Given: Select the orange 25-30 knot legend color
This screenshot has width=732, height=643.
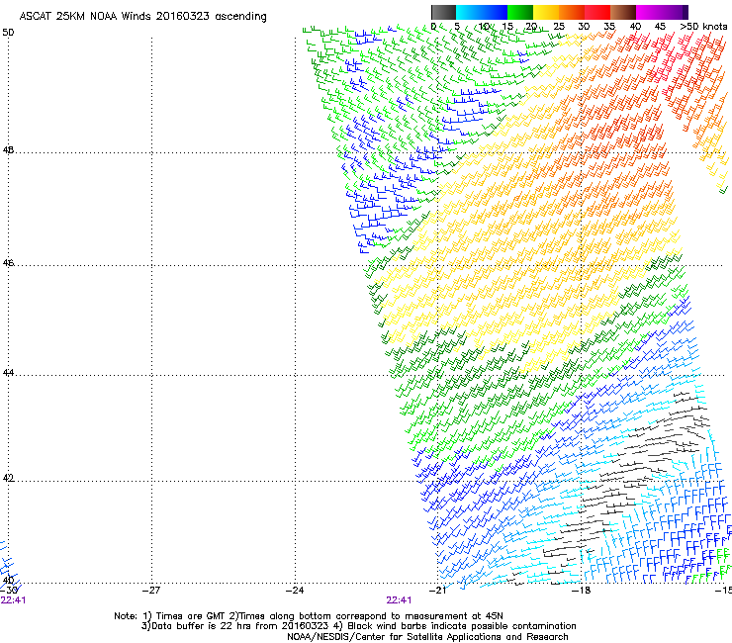Looking at the screenshot, I should pos(572,12).
